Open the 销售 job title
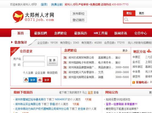This screenshot has width=152, height=113. 101,77
